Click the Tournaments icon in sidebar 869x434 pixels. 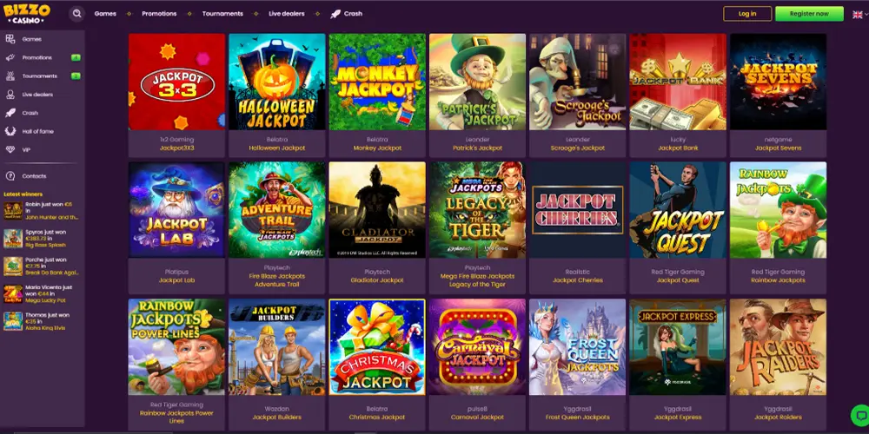[x=10, y=76]
